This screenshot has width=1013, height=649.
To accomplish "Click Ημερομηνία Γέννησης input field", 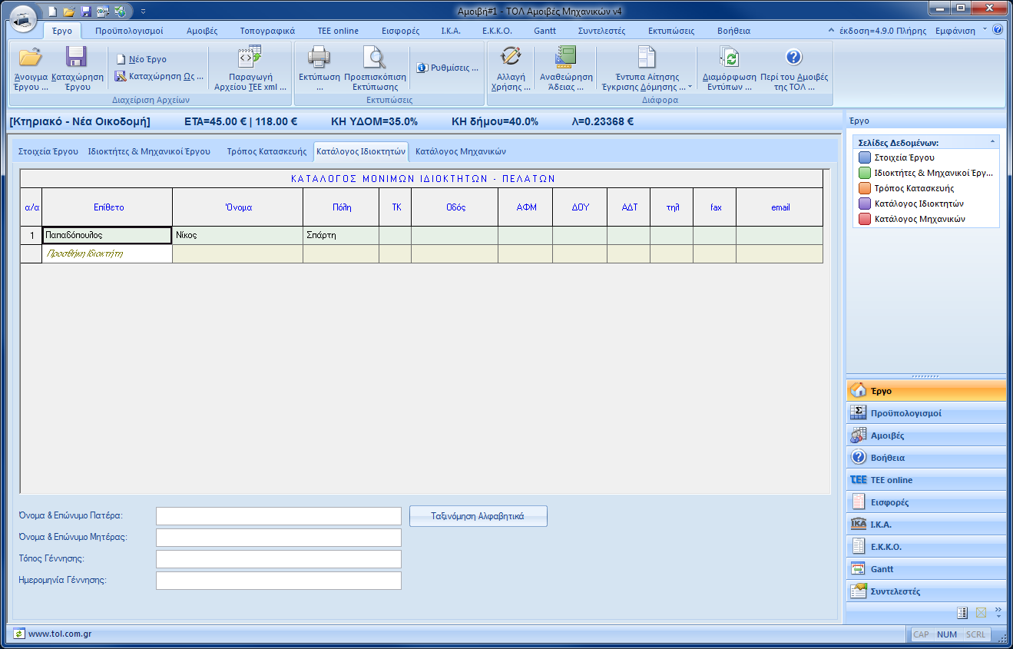I will 279,581.
